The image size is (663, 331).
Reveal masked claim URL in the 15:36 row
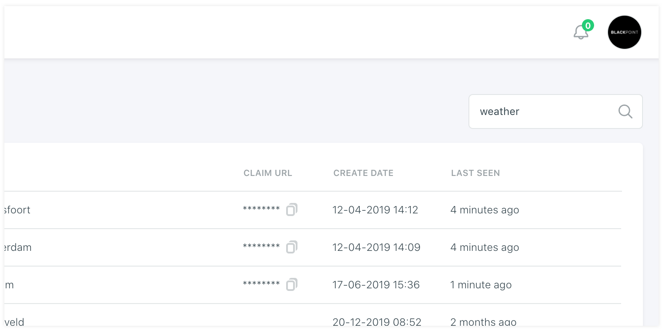coord(261,284)
